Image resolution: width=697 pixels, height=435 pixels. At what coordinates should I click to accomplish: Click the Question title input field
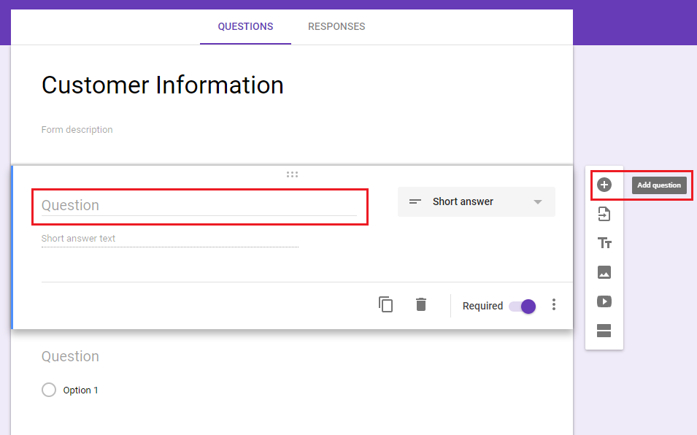click(x=199, y=205)
